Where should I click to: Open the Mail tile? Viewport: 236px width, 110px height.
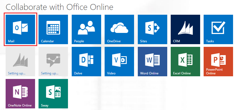point(20,29)
